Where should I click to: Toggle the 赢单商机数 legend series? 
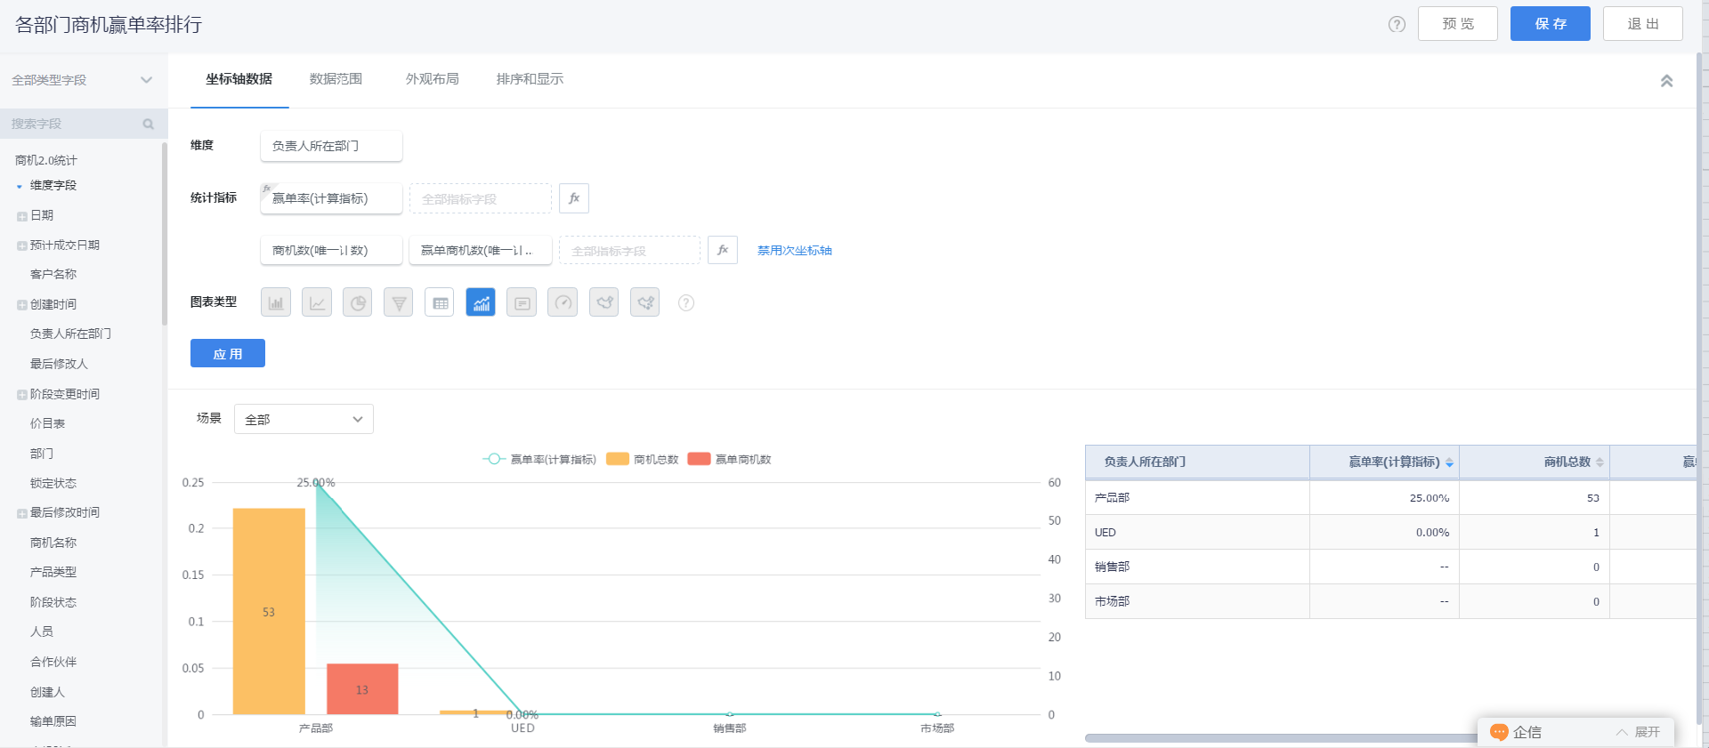click(730, 459)
